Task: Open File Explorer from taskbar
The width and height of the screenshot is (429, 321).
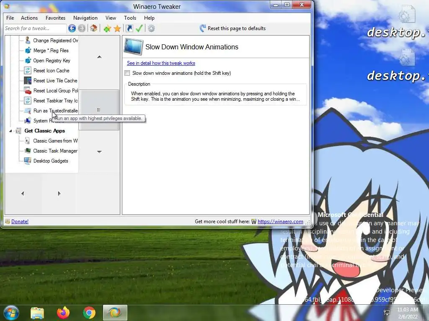Action: point(37,313)
